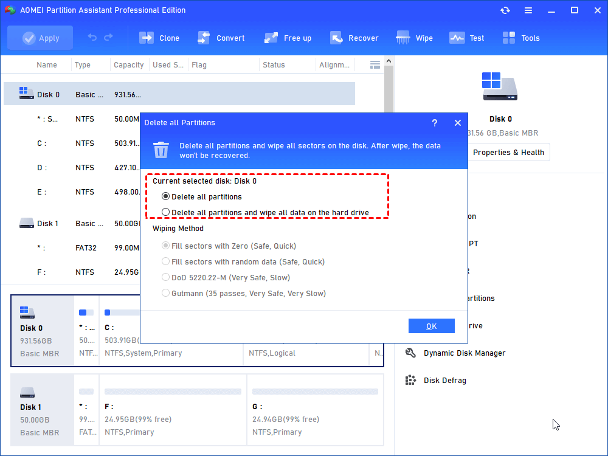Click the Properties & Health button
The height and width of the screenshot is (456, 608).
click(x=508, y=153)
